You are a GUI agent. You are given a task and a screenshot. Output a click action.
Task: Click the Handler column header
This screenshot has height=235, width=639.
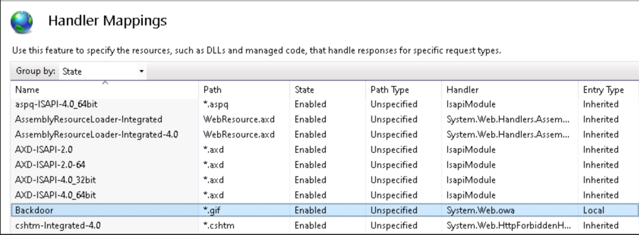point(462,90)
